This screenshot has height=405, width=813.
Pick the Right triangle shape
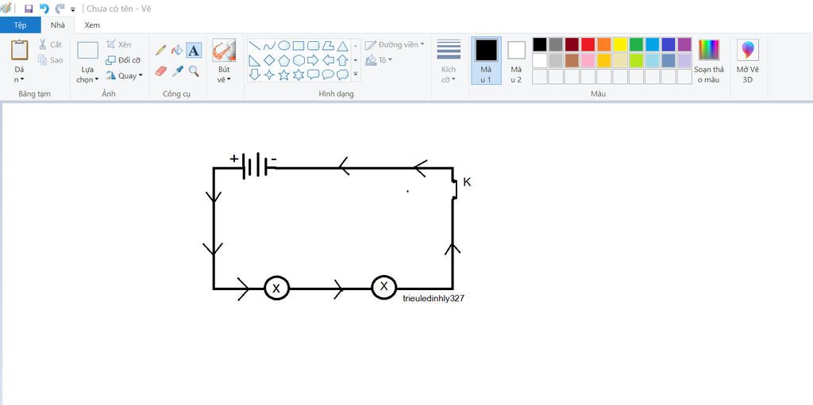(255, 60)
